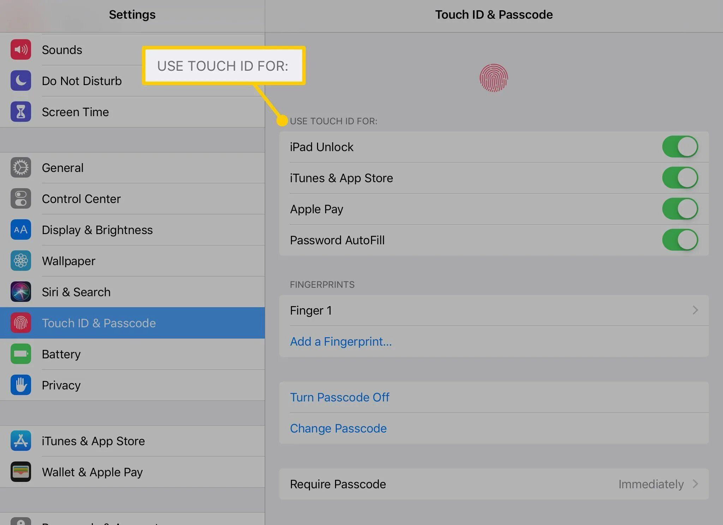
Task: Tap Turn Passcode Off
Action: (x=340, y=397)
